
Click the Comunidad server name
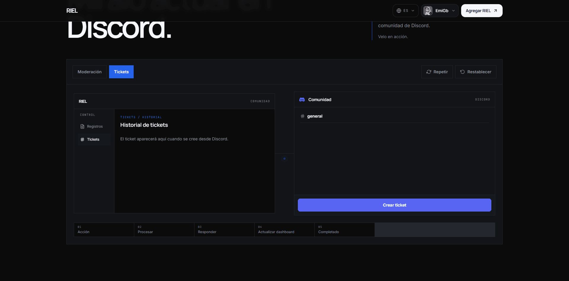click(x=320, y=100)
